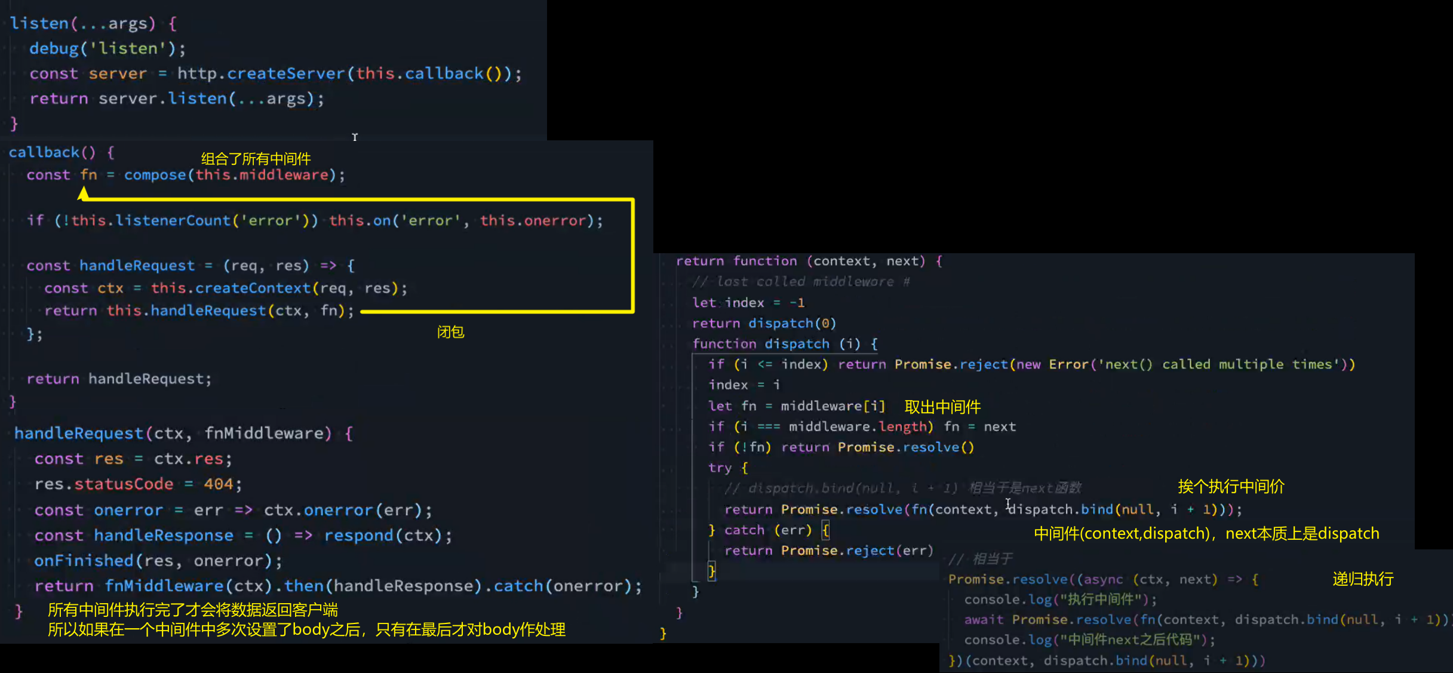Click the 'callback() {' method header
The width and height of the screenshot is (1453, 673).
pyautogui.click(x=62, y=152)
